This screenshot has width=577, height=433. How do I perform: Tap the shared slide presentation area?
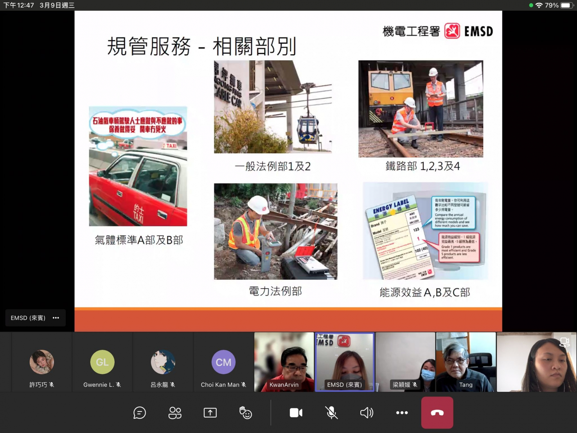pyautogui.click(x=288, y=170)
